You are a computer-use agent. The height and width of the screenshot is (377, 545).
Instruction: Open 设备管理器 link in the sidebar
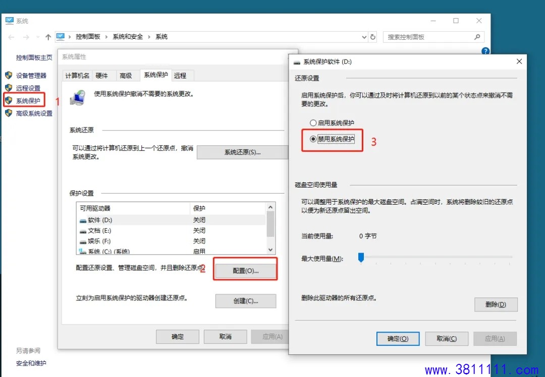click(31, 76)
